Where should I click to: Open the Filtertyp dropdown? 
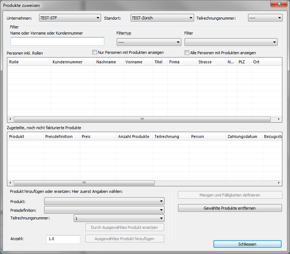tap(148, 42)
